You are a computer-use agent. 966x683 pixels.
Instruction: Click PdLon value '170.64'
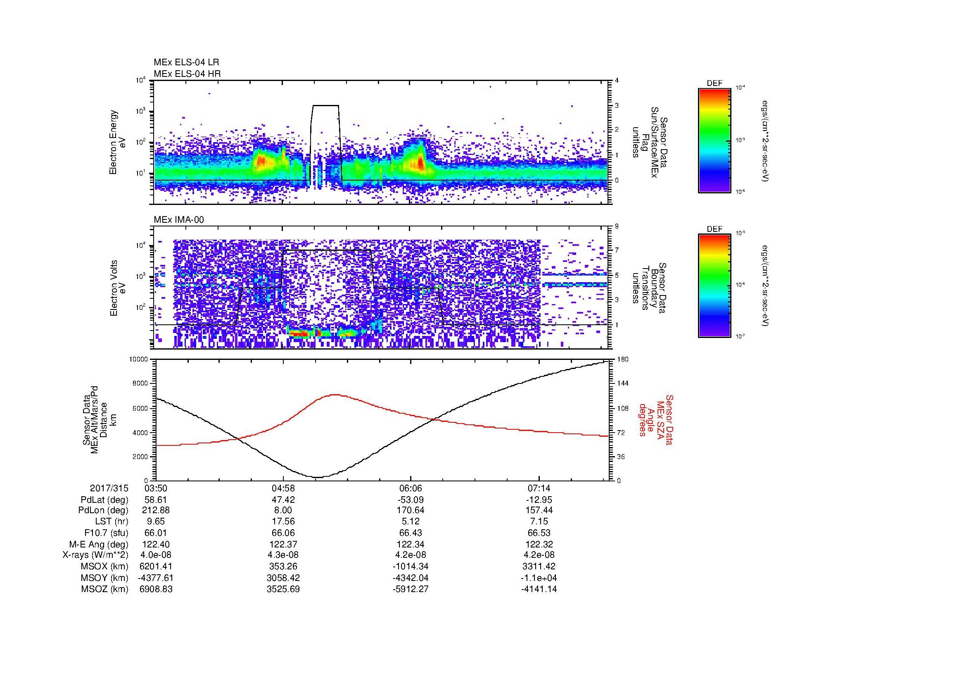pos(411,510)
